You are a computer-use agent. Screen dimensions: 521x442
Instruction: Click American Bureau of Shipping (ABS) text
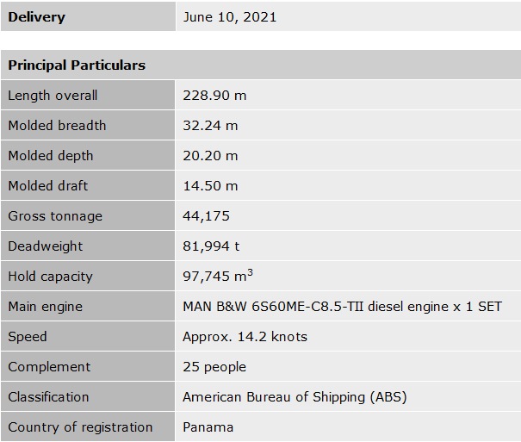click(x=295, y=397)
